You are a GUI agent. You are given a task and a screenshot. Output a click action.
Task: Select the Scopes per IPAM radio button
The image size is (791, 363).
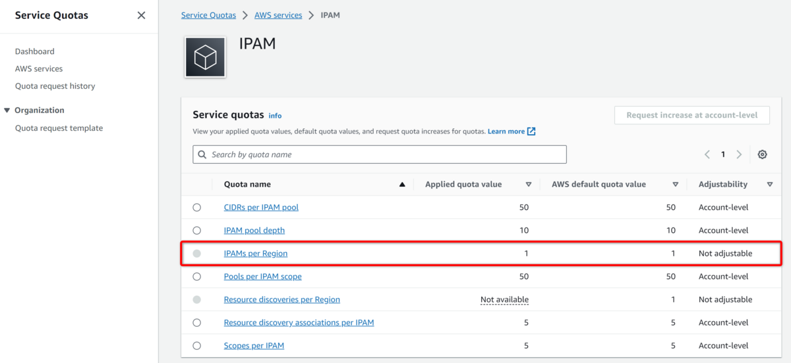197,346
